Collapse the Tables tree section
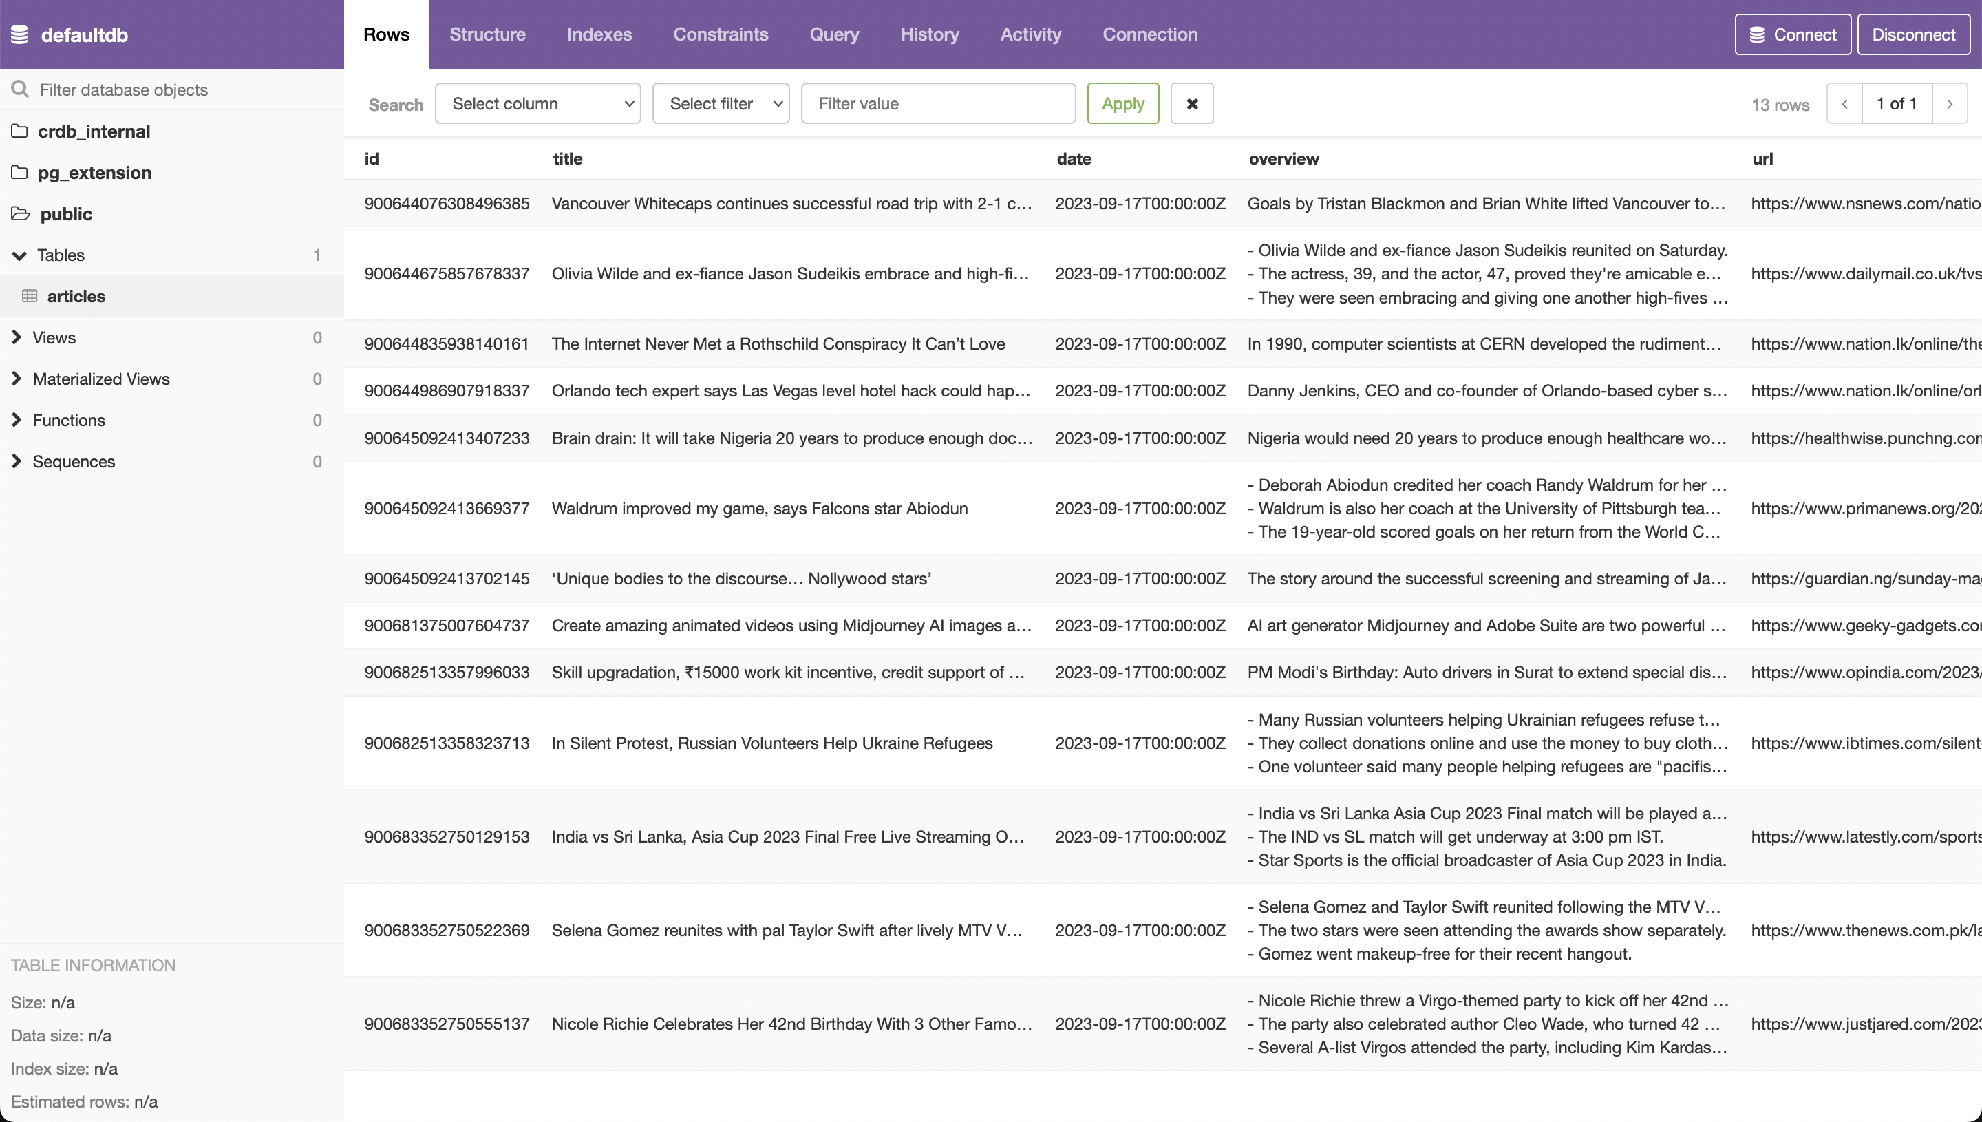Viewport: 1982px width, 1122px height. point(19,255)
